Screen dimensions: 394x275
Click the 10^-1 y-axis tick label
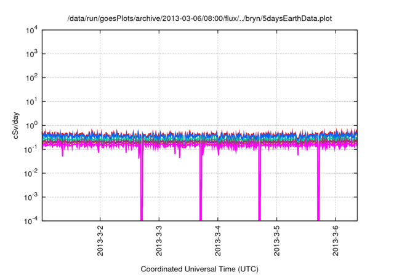31,149
